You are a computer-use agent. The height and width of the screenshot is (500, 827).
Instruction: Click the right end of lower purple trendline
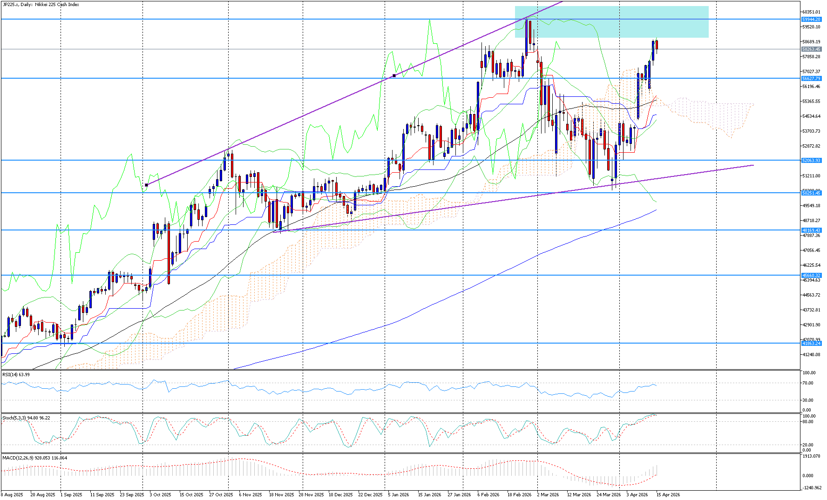(x=752, y=165)
